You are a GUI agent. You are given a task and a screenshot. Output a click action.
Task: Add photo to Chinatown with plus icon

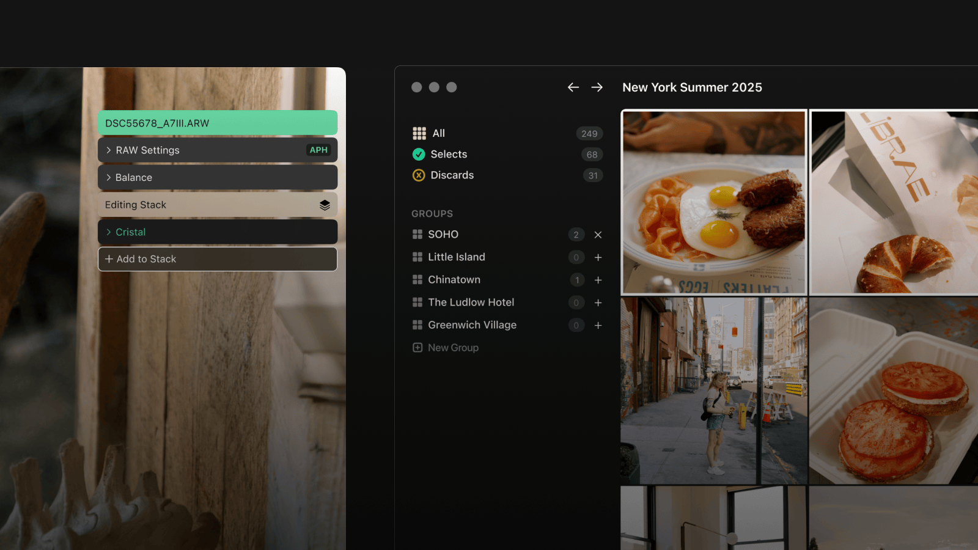coord(598,280)
